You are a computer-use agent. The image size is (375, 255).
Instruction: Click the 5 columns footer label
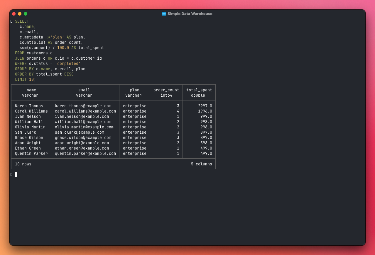coord(202,164)
